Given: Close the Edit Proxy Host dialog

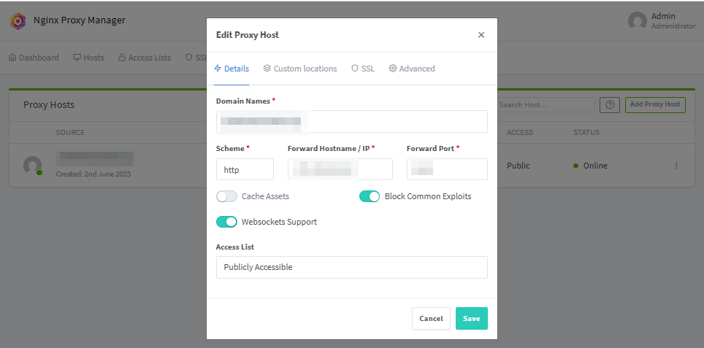Looking at the screenshot, I should (481, 35).
